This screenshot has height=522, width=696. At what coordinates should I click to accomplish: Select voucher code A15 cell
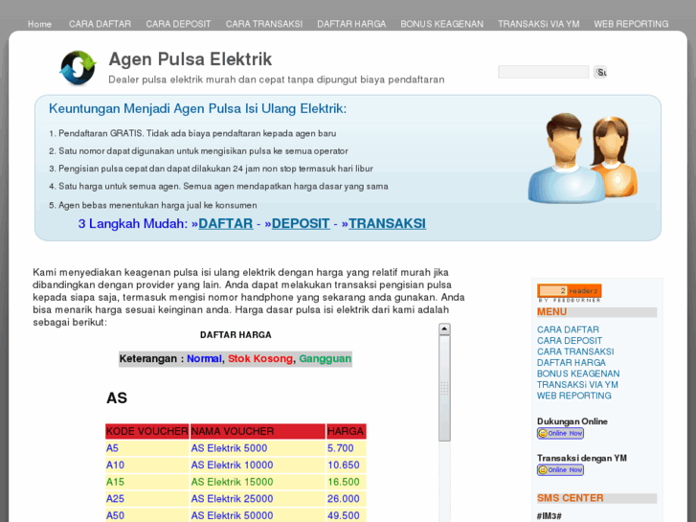click(x=146, y=482)
